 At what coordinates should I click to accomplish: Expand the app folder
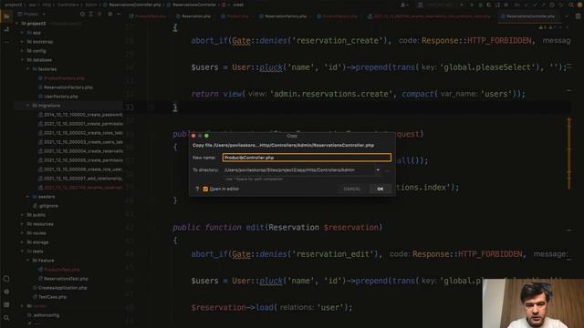pyautogui.click(x=22, y=33)
